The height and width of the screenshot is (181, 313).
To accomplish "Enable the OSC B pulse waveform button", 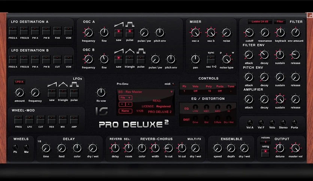I will tap(141, 59).
